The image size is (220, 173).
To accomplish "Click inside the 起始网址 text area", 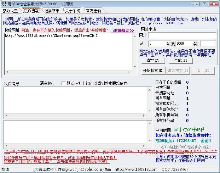I will point(68,52).
